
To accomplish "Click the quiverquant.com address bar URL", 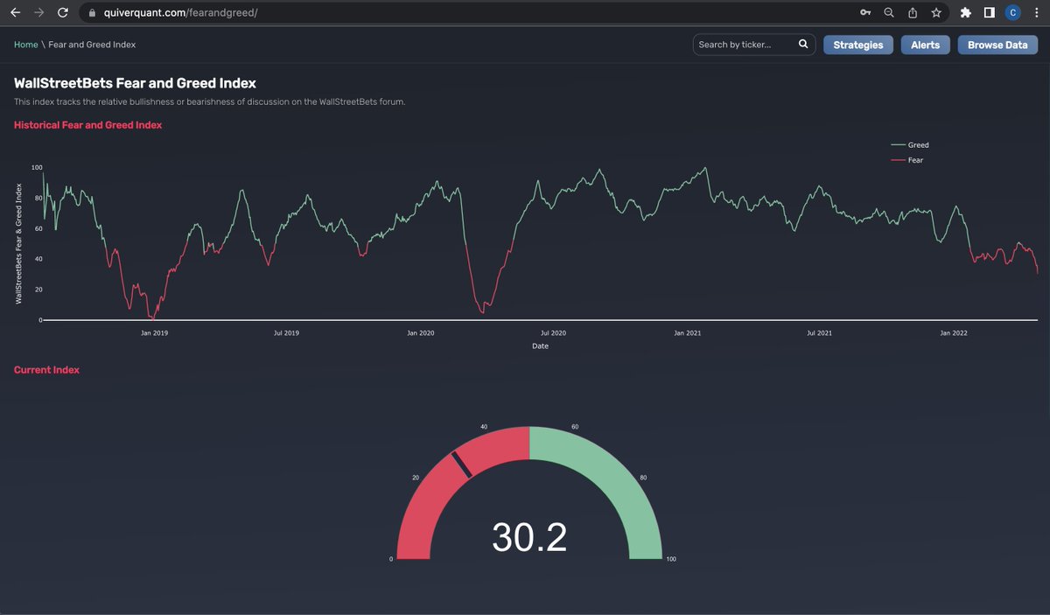I will pyautogui.click(x=181, y=13).
